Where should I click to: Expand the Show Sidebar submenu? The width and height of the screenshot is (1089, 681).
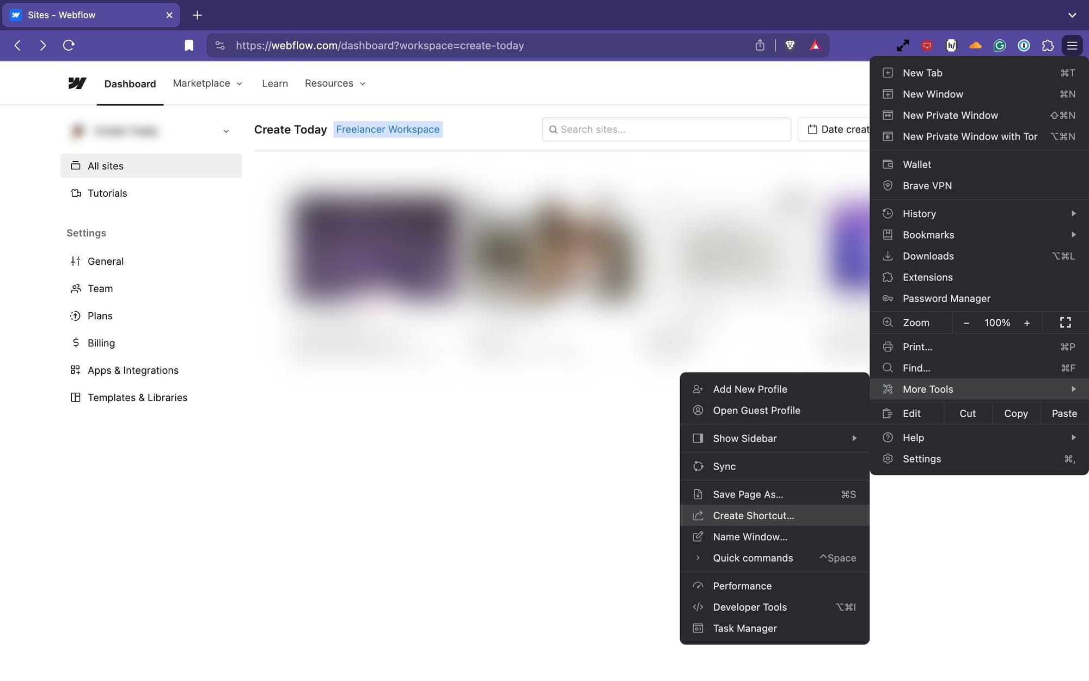tap(745, 438)
